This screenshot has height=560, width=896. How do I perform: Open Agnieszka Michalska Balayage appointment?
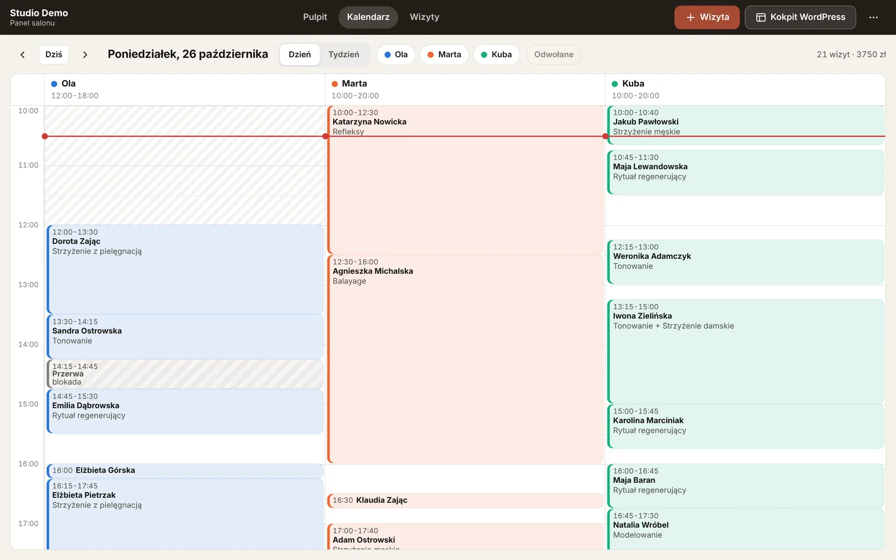pos(465,359)
